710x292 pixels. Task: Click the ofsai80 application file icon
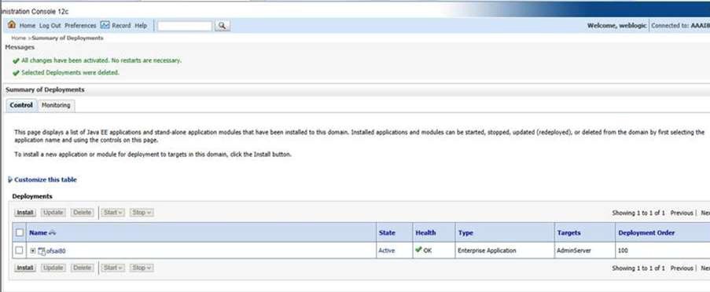tap(42, 251)
